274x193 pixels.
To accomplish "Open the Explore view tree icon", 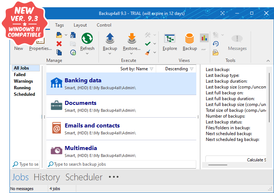I will (x=170, y=38).
